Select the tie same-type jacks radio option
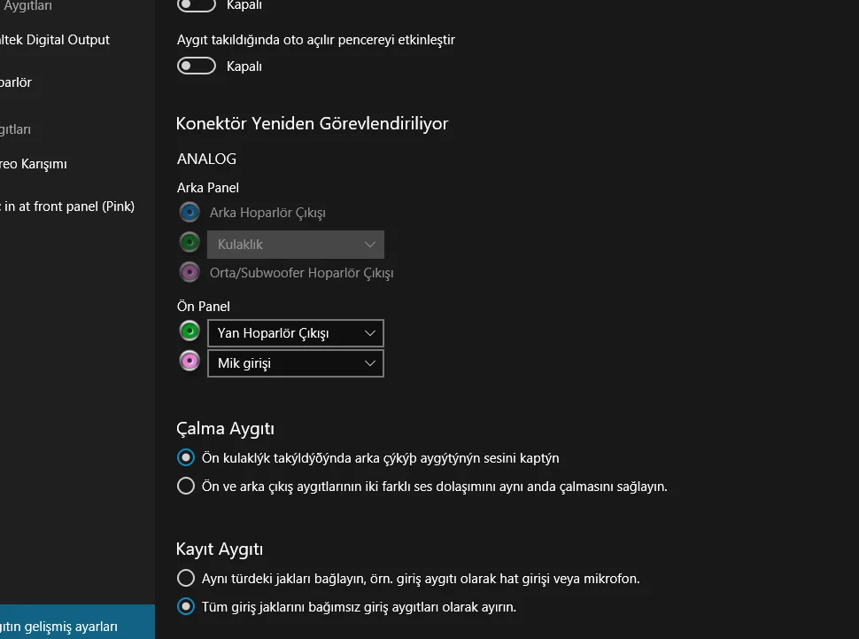Screen dimensions: 859x639 (186, 579)
